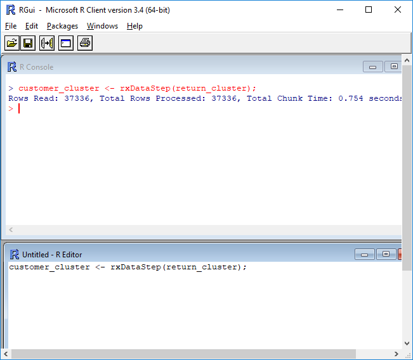The image size is (413, 360).
Task: Click the red rxDataStep command in console
Action: [137, 88]
